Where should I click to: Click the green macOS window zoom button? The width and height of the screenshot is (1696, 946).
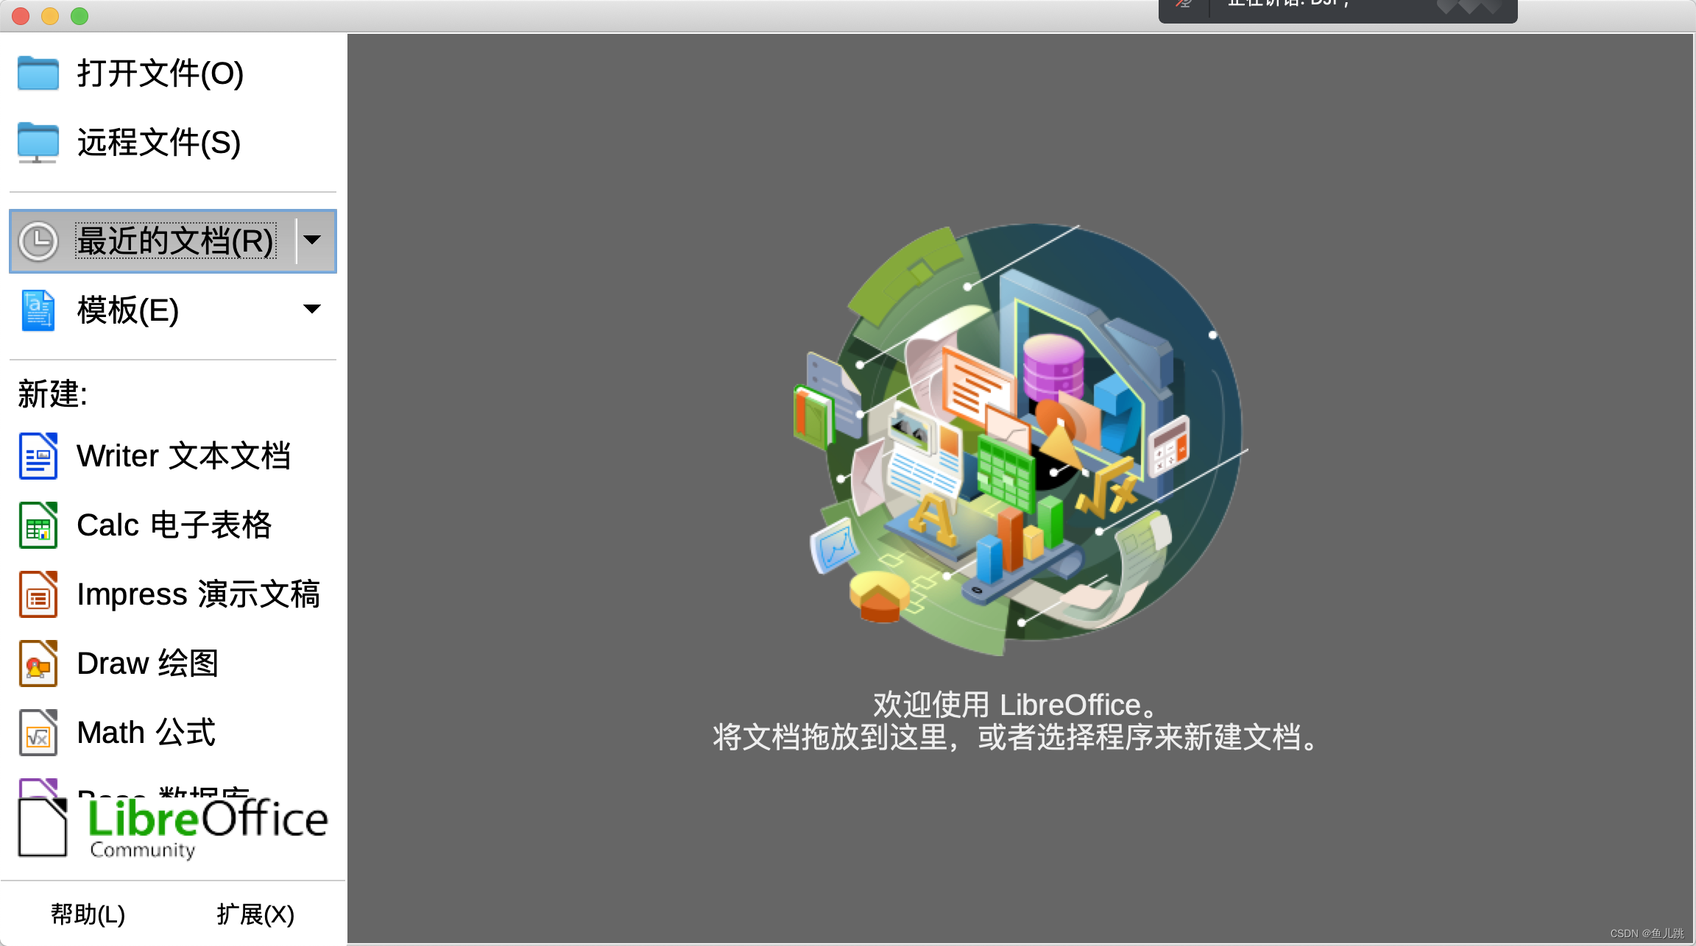point(79,15)
